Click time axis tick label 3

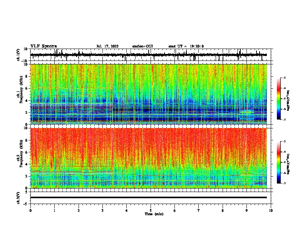[x=102, y=211]
